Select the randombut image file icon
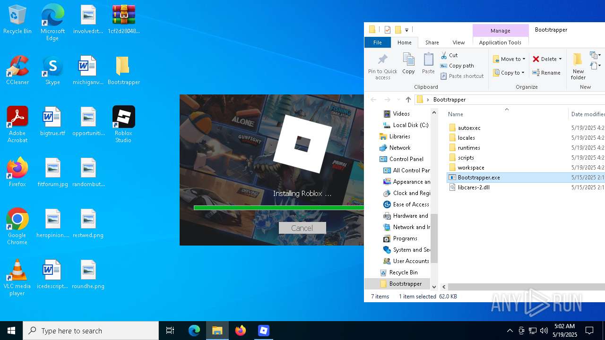This screenshot has width=605, height=340. [x=88, y=172]
